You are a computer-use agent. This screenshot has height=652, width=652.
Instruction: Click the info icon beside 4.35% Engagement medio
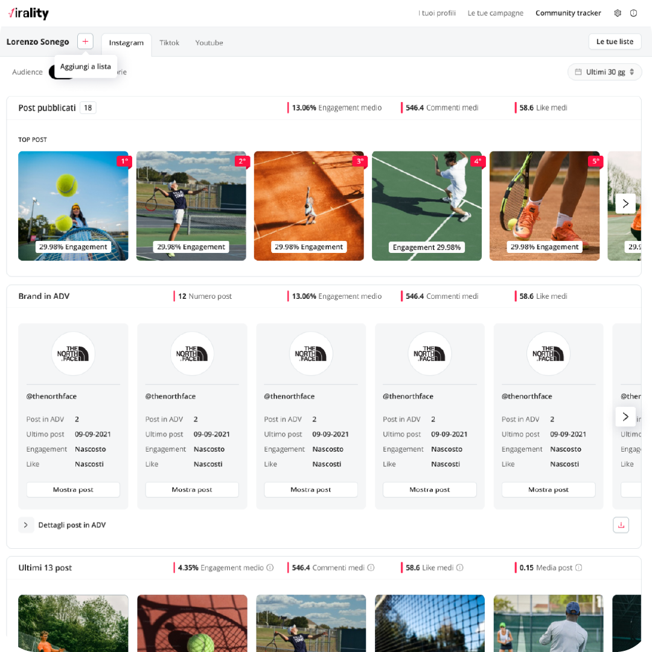pos(270,567)
